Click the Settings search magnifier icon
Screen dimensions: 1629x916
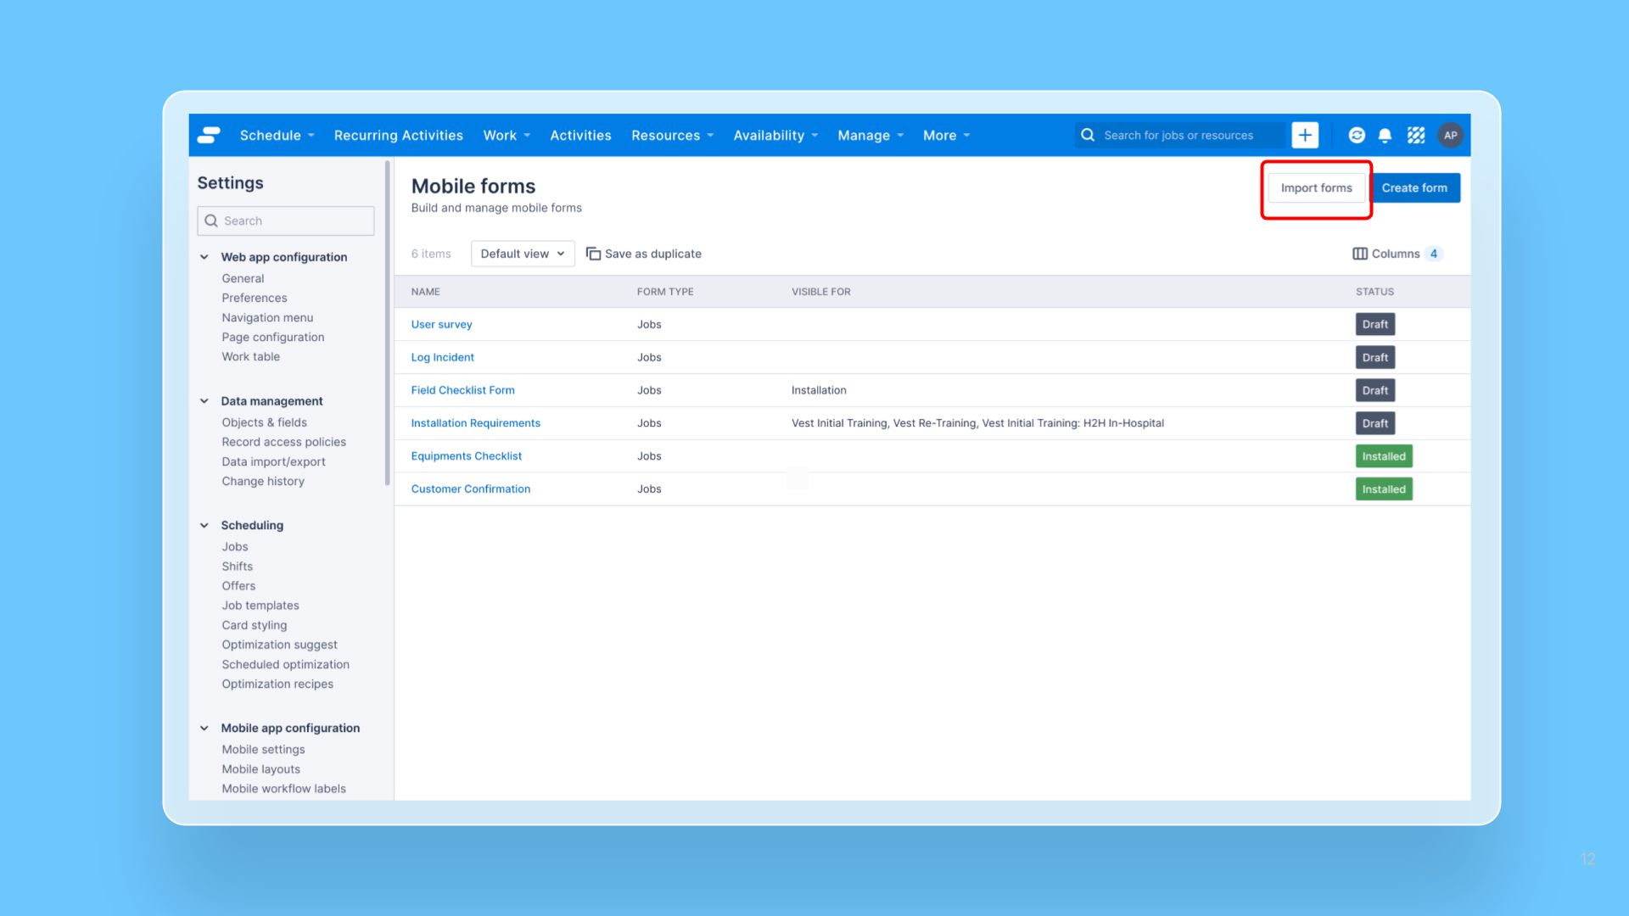[x=211, y=221]
